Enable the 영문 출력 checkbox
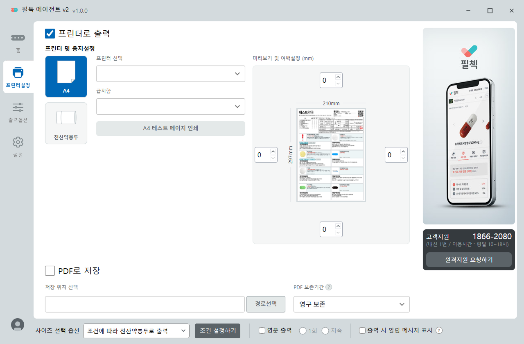Image resolution: width=524 pixels, height=344 pixels. 262,330
